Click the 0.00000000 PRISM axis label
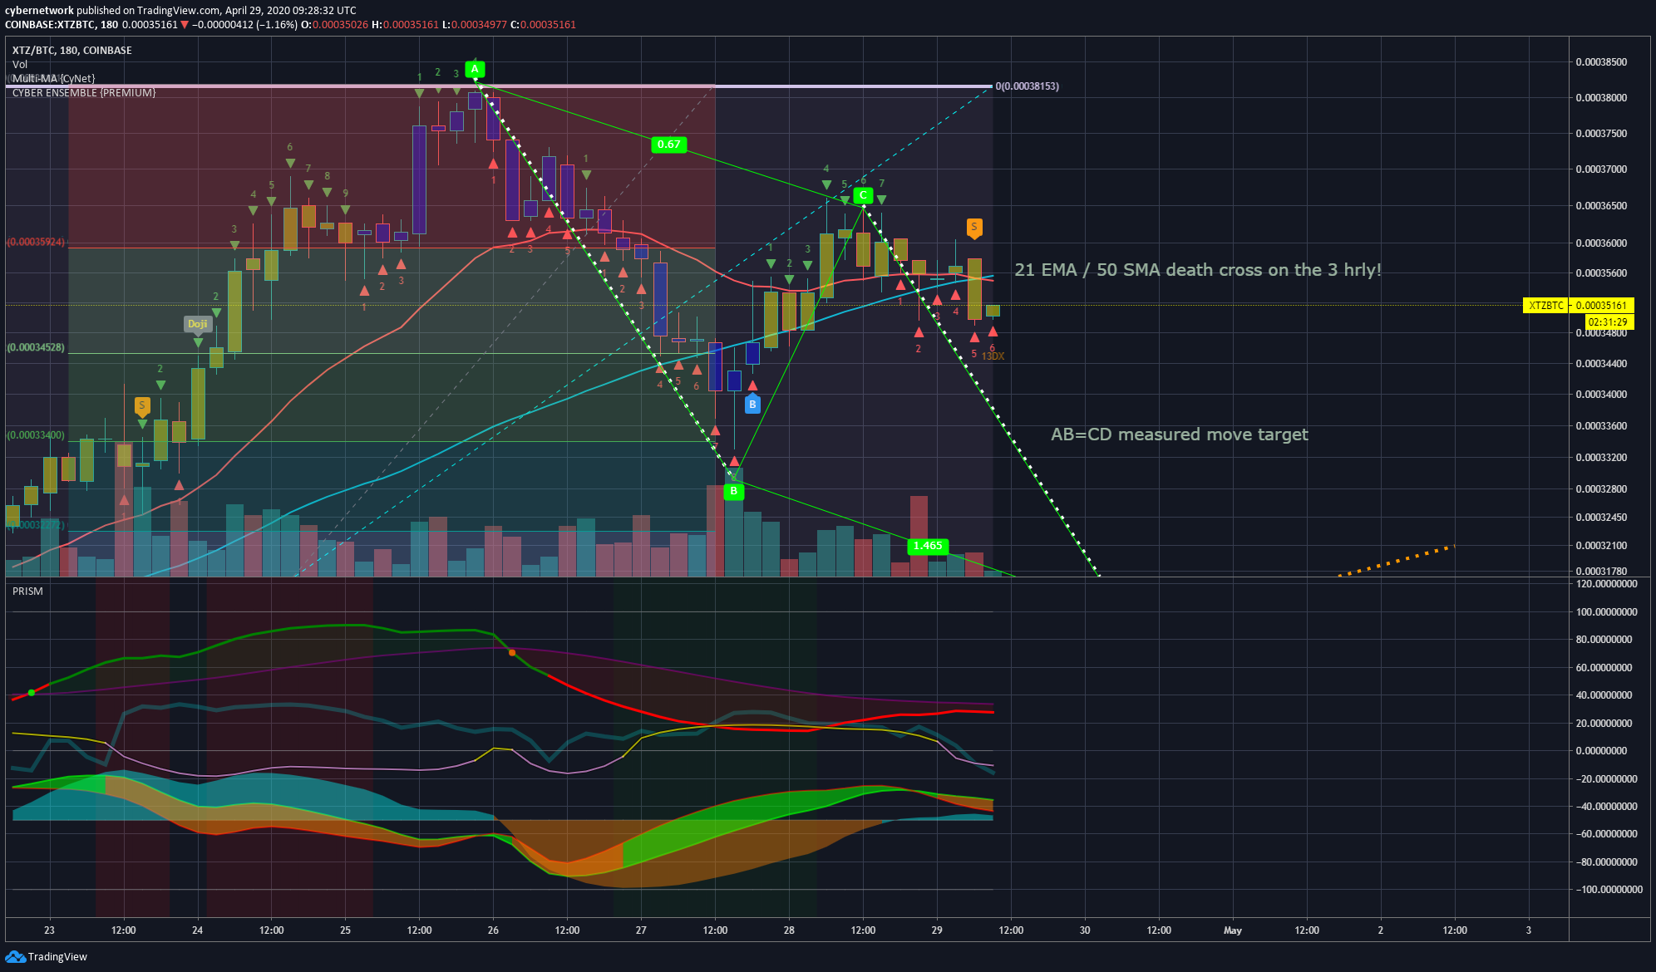 point(1602,751)
